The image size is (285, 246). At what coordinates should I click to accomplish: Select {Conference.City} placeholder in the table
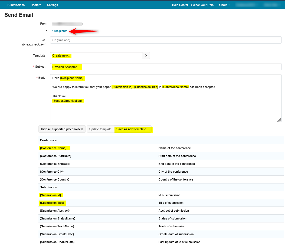(52, 172)
